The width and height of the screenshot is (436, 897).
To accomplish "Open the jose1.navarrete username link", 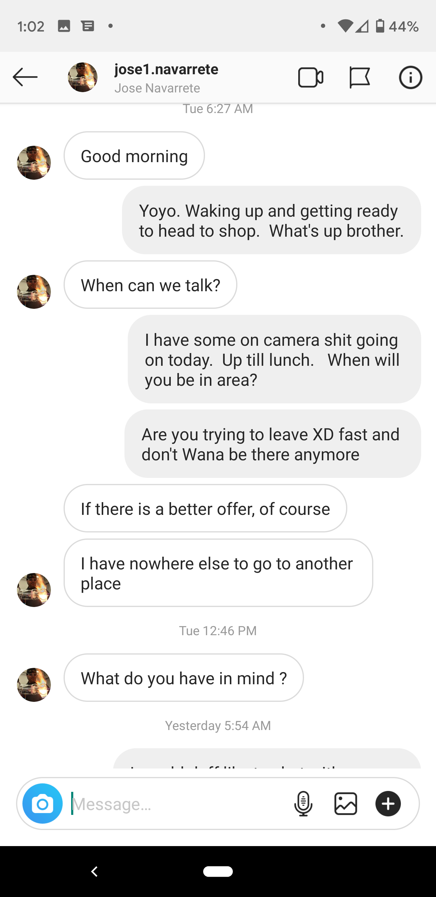I will (x=166, y=69).
